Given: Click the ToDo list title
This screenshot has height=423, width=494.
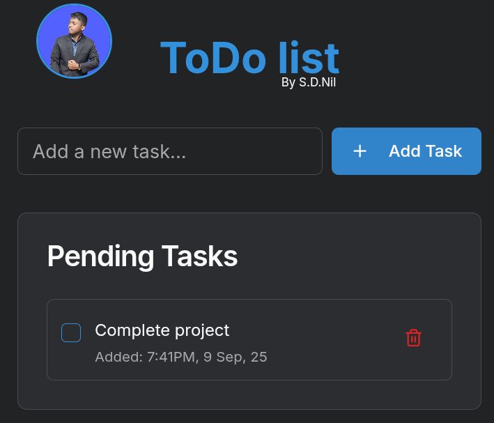Looking at the screenshot, I should [x=249, y=58].
